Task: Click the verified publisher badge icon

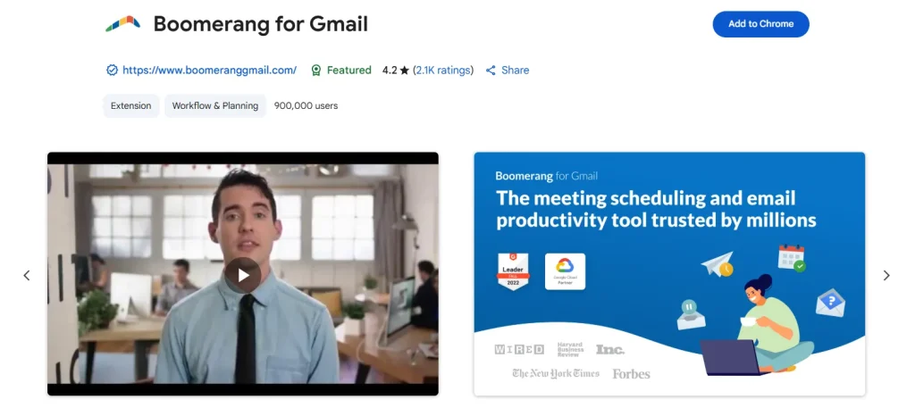Action: [x=112, y=70]
